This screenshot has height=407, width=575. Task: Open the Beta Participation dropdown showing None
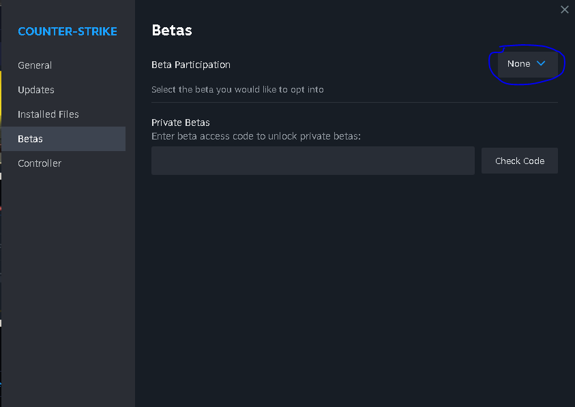(x=527, y=64)
